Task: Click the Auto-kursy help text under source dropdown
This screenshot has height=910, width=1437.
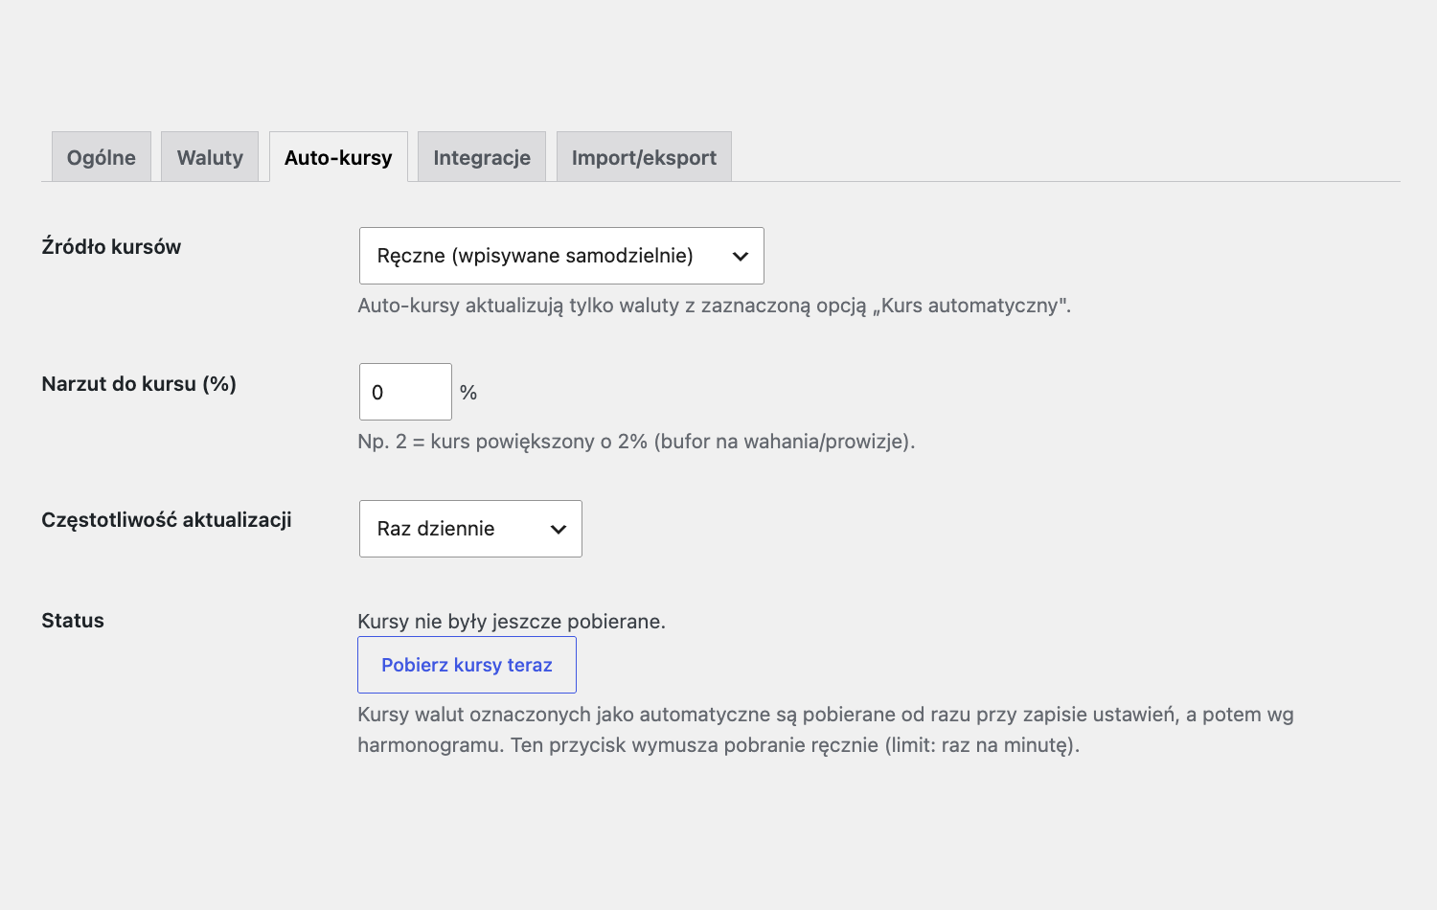Action: click(x=715, y=306)
